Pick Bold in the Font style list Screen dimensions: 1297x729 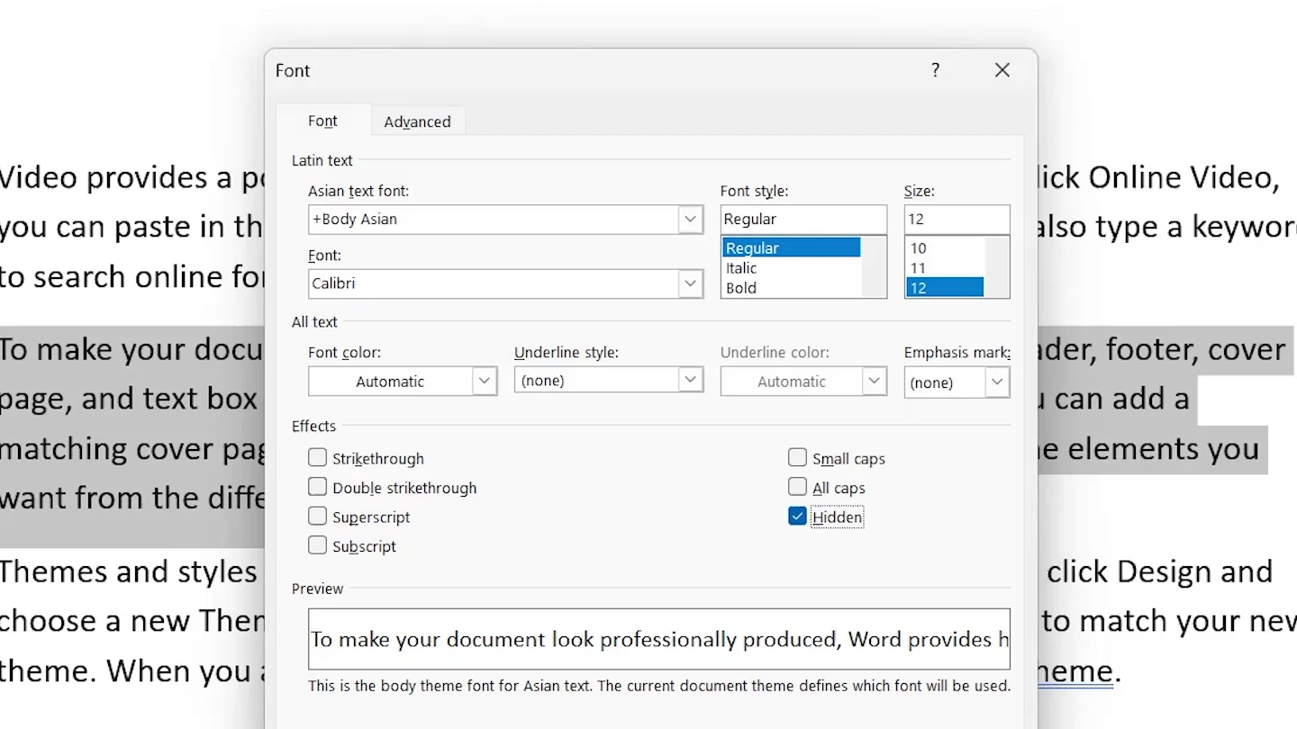tap(792, 288)
